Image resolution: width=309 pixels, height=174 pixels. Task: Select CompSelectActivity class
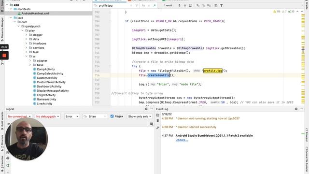pyautogui.click(x=50, y=73)
